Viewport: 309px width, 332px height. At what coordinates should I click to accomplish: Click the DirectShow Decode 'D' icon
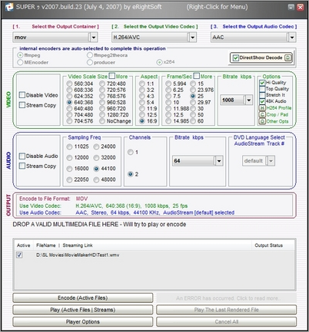click(288, 58)
